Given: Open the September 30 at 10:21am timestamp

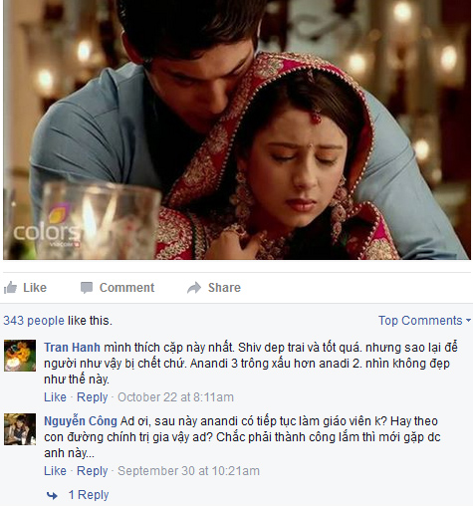Looking at the screenshot, I should [188, 471].
